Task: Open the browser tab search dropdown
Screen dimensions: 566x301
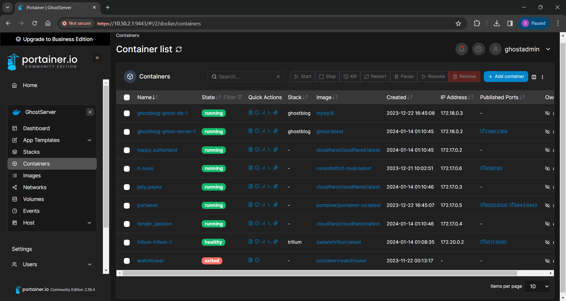Action: [7, 7]
